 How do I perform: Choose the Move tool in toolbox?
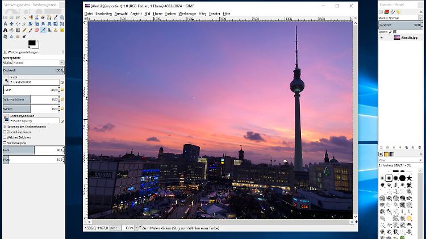(11, 24)
